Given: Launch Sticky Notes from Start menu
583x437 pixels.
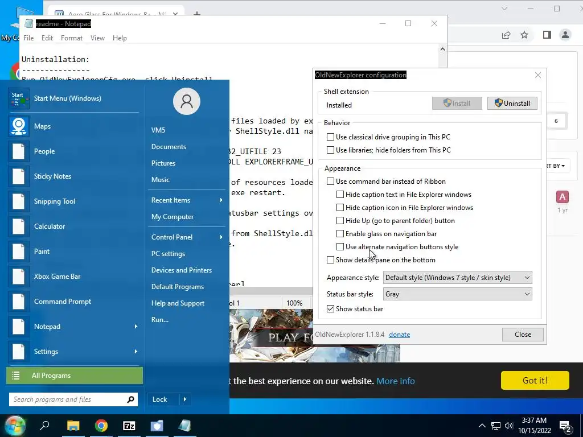Looking at the screenshot, I should click(19, 176).
